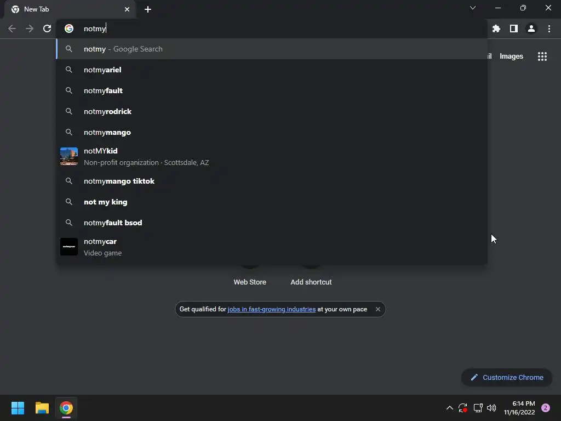This screenshot has height=421, width=561.
Task: Show hidden system tray icons
Action: pos(450,408)
